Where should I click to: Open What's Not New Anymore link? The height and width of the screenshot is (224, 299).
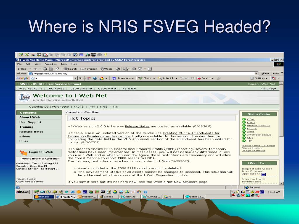coord(175,182)
